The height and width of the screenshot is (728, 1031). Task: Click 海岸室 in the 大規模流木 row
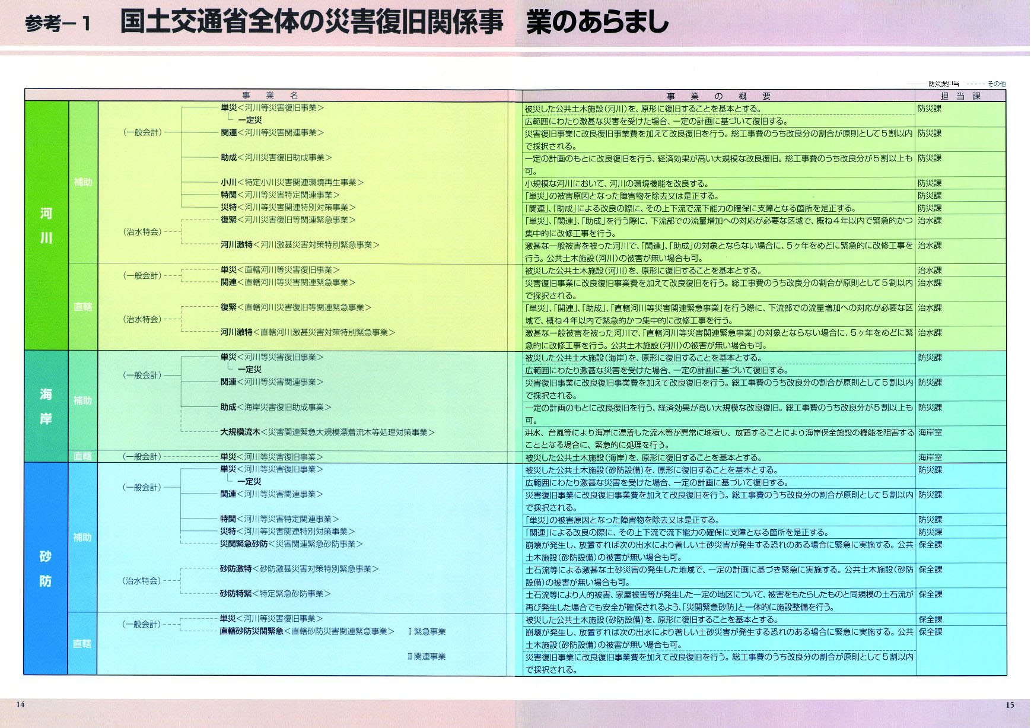click(930, 433)
